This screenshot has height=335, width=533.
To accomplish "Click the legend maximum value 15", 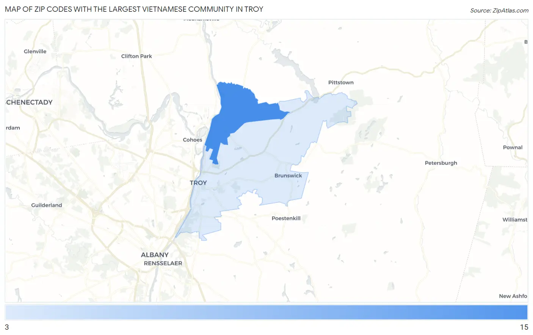I will (524, 327).
